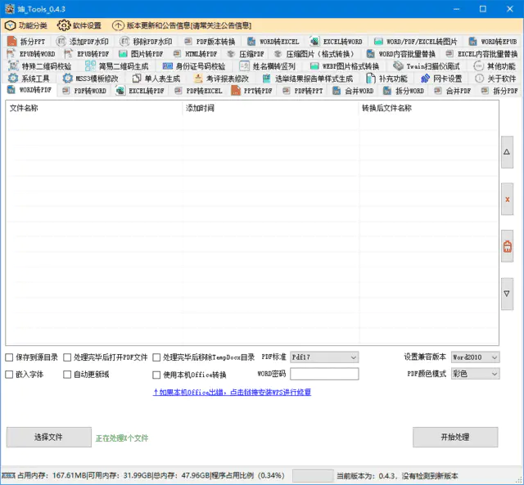The width and height of the screenshot is (524, 485).
Task: Enable 保存到源目录 checkbox
Action: [10, 357]
